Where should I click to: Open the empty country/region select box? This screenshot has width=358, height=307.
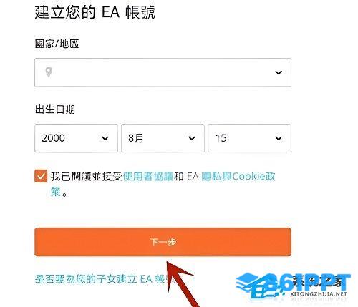tap(163, 72)
